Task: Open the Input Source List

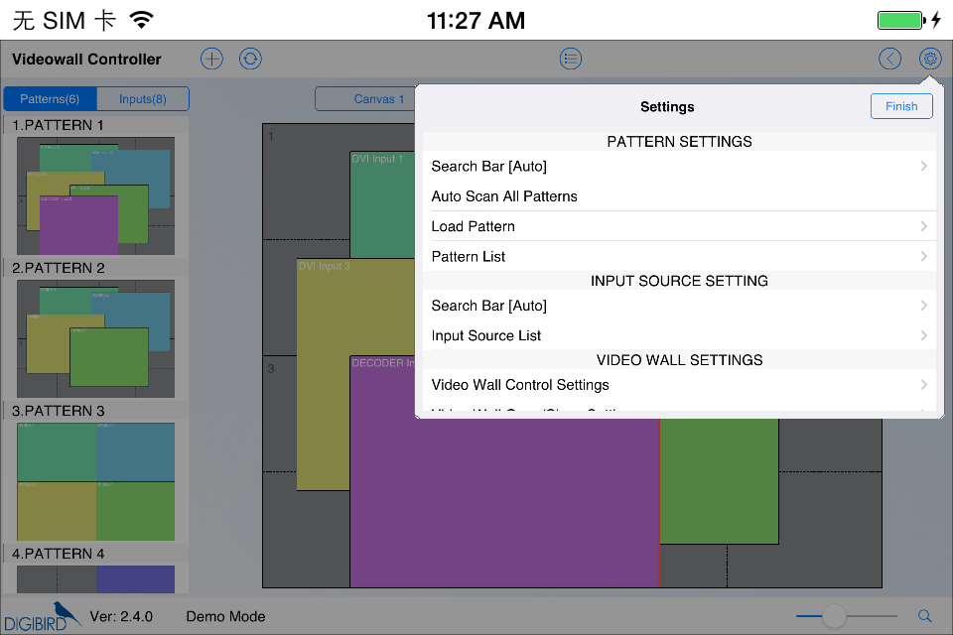Action: coord(679,335)
